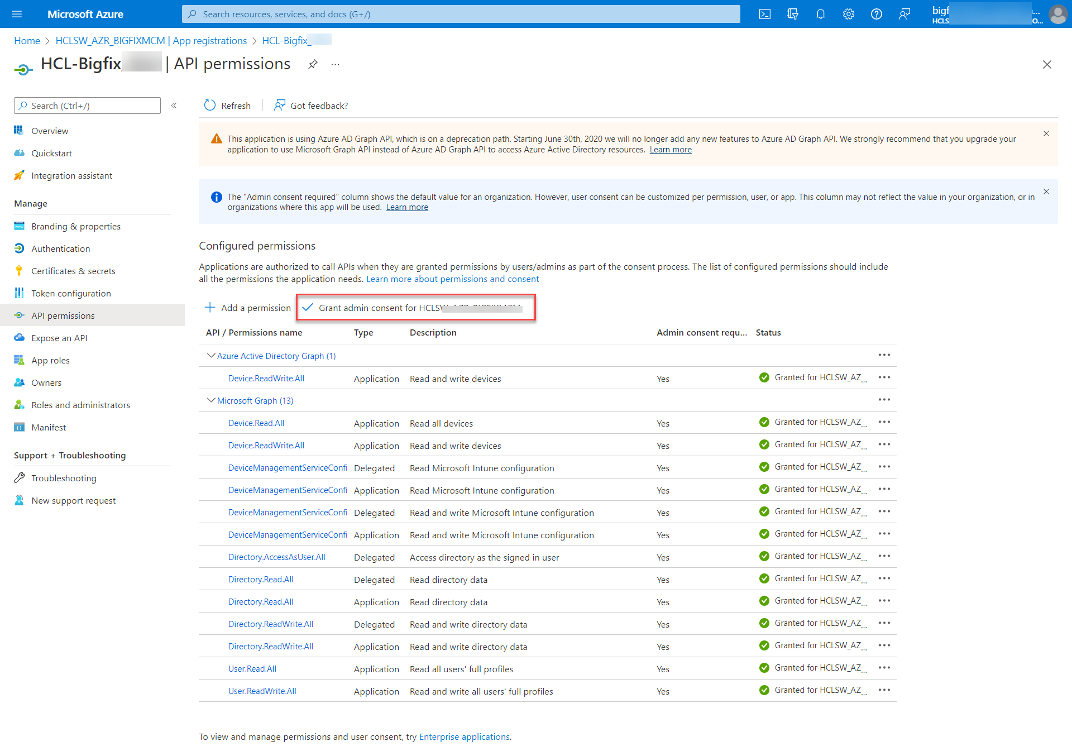Go to the App registrations breadcrumb
Image resolution: width=1072 pixels, height=756 pixels.
(x=151, y=40)
